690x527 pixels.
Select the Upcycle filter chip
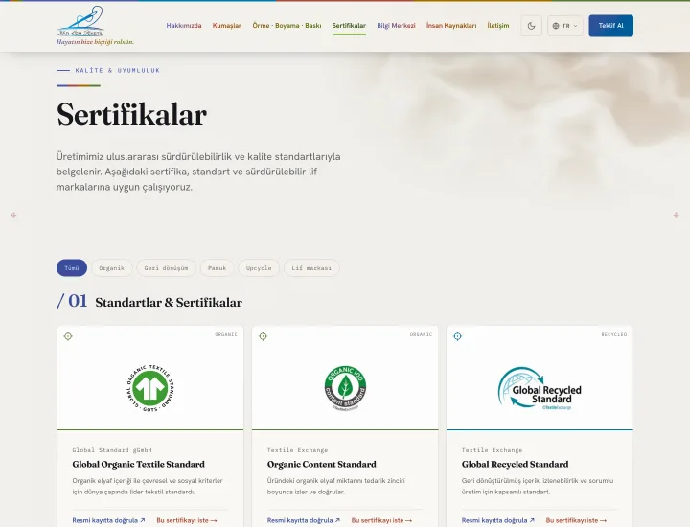(259, 268)
